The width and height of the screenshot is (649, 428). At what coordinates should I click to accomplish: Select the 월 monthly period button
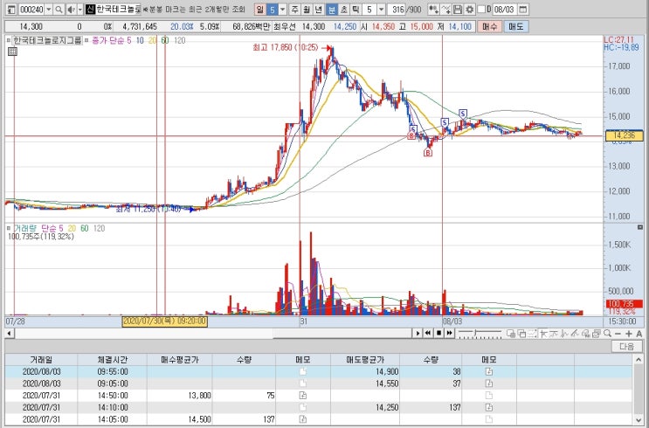pos(307,9)
